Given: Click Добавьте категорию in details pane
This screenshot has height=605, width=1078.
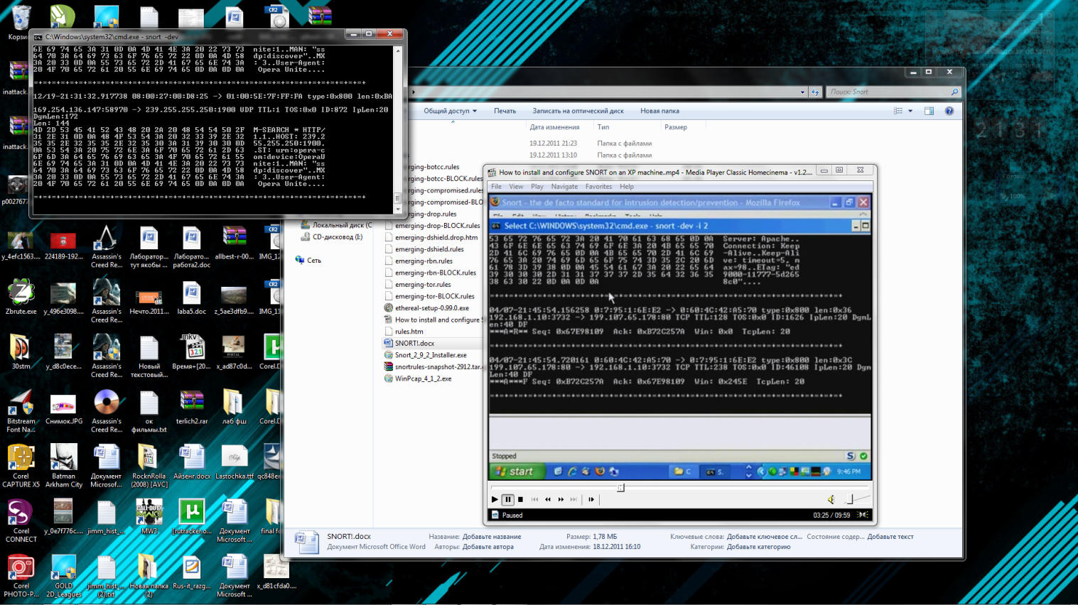Looking at the screenshot, I should [759, 547].
